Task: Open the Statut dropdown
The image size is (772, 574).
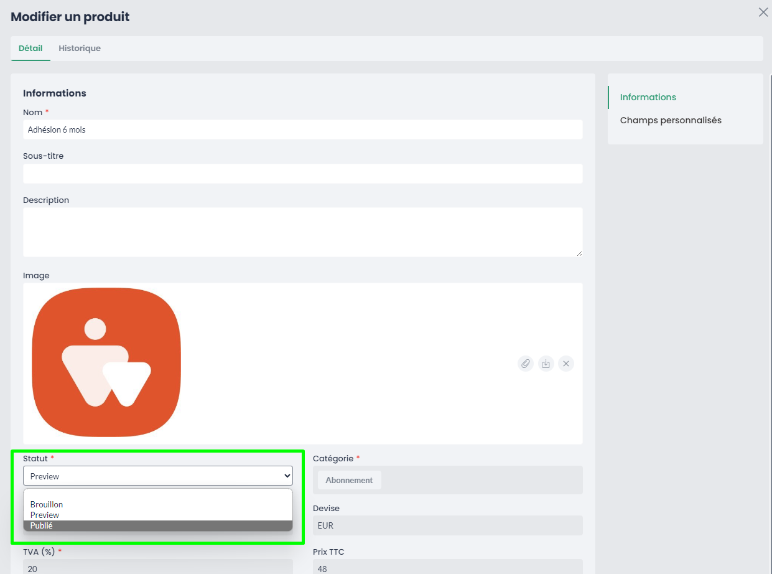Action: [x=158, y=476]
